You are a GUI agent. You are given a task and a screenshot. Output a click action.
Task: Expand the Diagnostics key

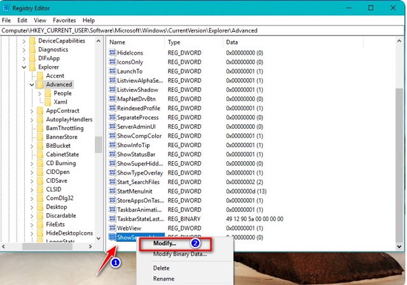click(24, 50)
